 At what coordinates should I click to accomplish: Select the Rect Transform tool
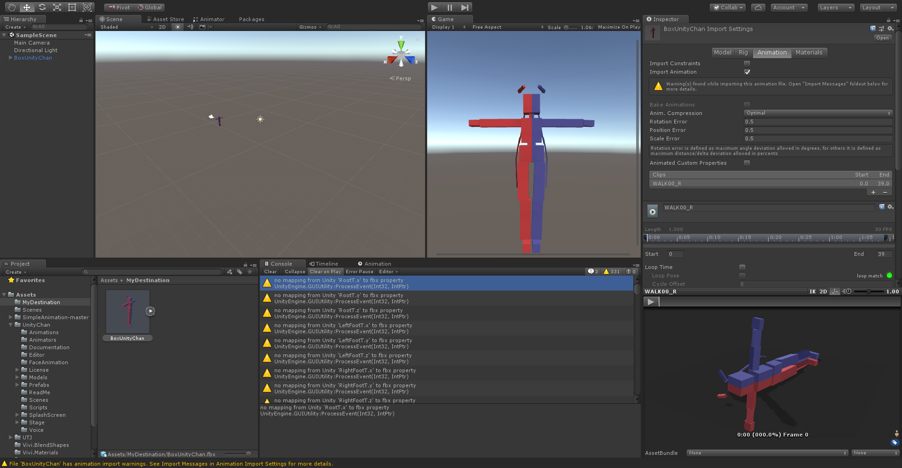pyautogui.click(x=72, y=7)
